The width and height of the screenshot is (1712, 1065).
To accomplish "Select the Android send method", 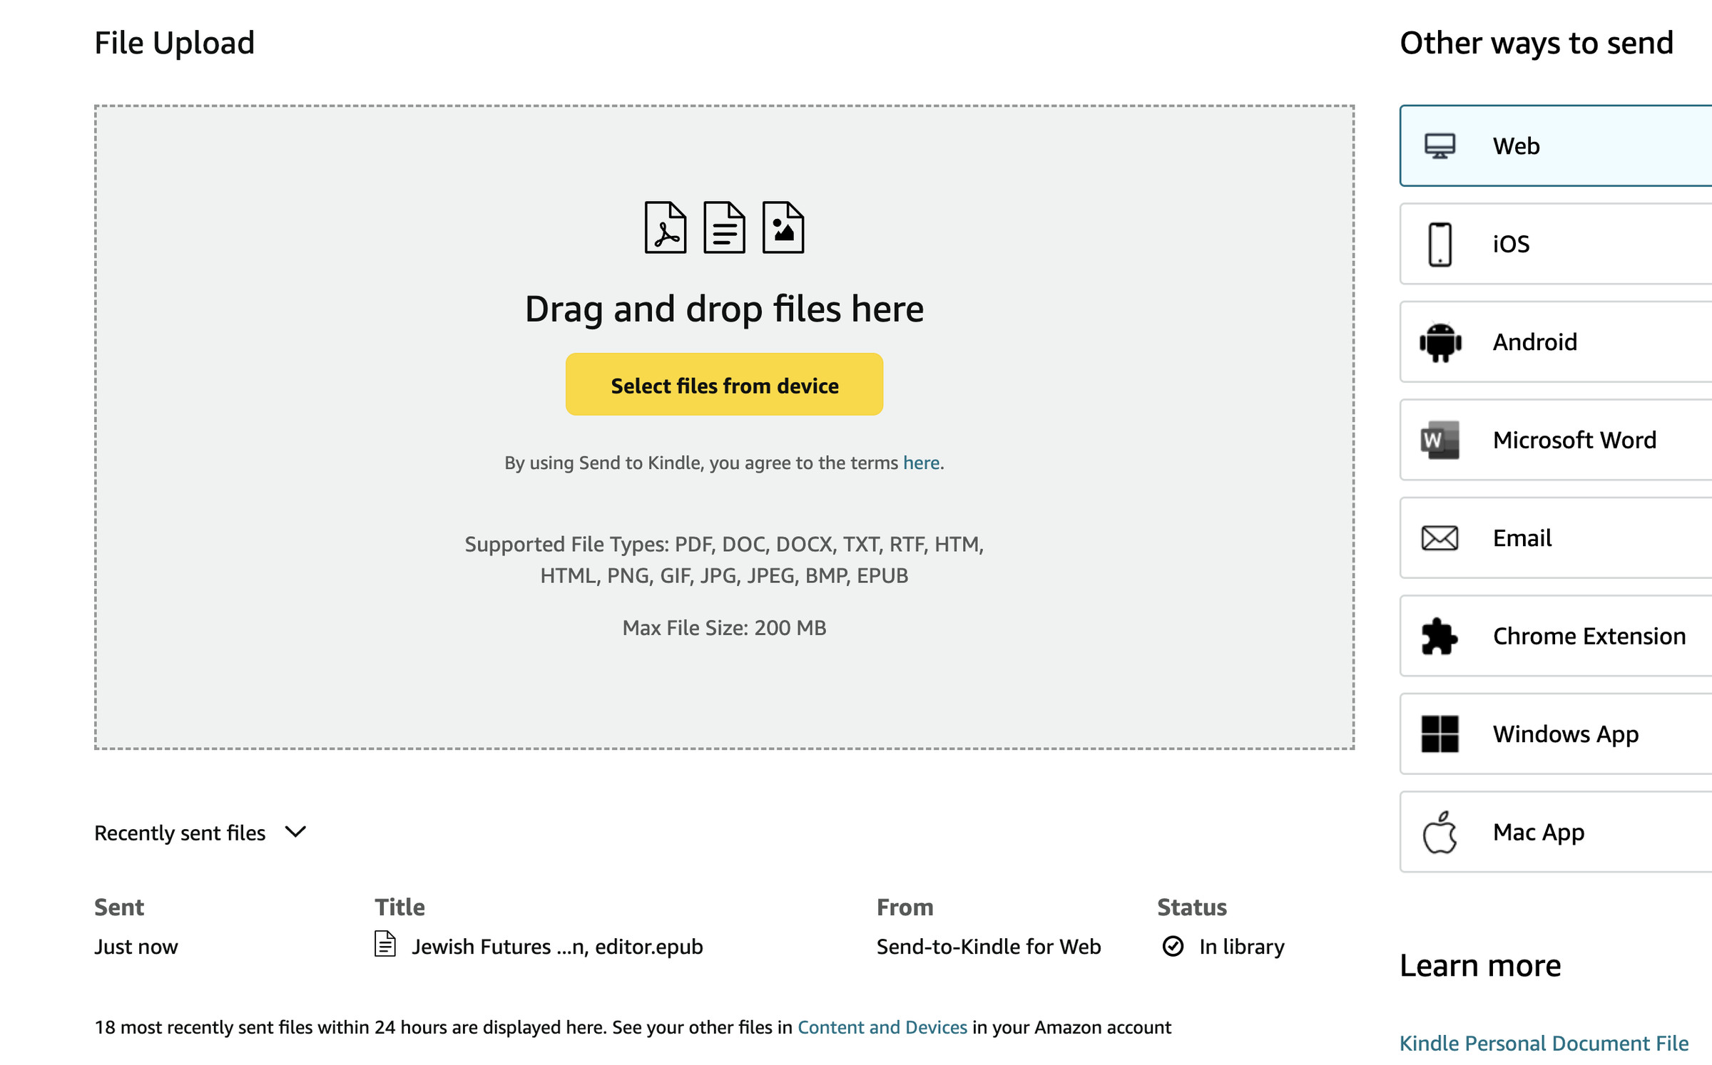I will (x=1554, y=341).
